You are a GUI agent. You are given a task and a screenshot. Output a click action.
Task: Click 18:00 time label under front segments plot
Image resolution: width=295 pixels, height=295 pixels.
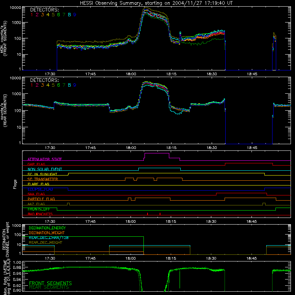click(131, 74)
